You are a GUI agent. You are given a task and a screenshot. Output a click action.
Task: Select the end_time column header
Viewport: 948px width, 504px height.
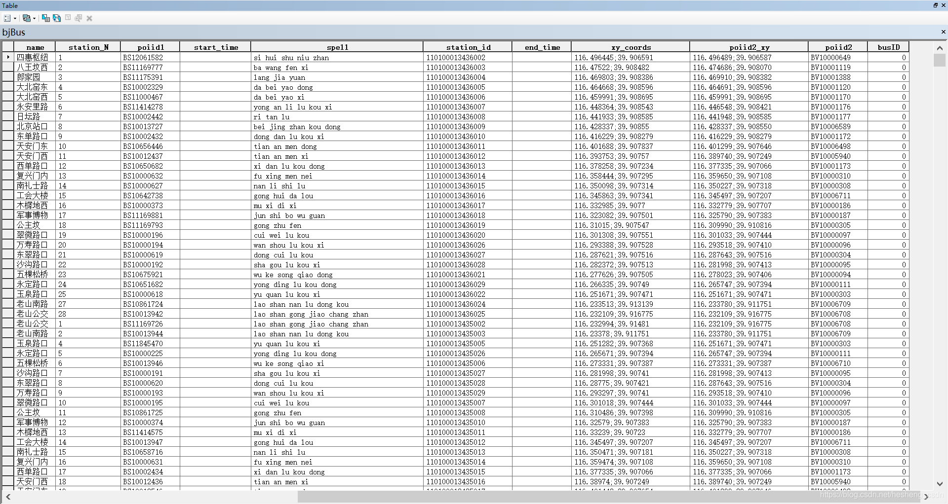542,47
